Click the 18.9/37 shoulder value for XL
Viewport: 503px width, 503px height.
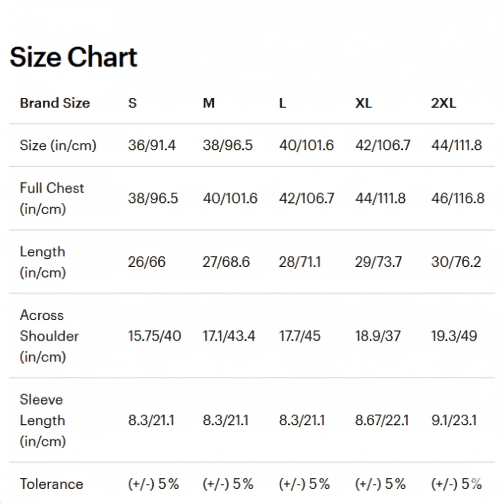(378, 336)
